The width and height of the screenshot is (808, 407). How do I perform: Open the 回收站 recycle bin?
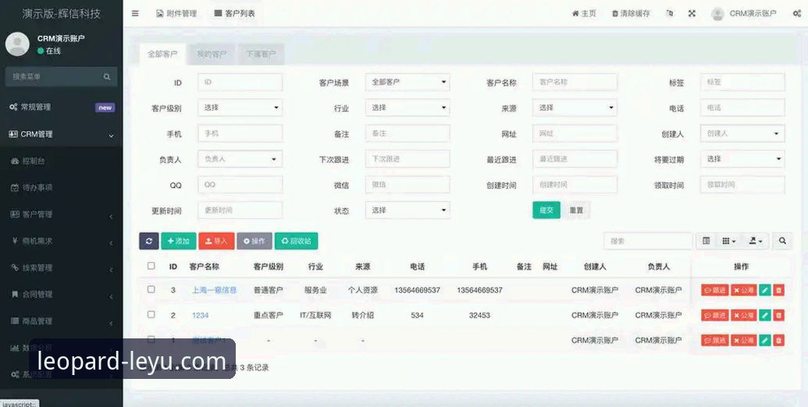click(297, 241)
